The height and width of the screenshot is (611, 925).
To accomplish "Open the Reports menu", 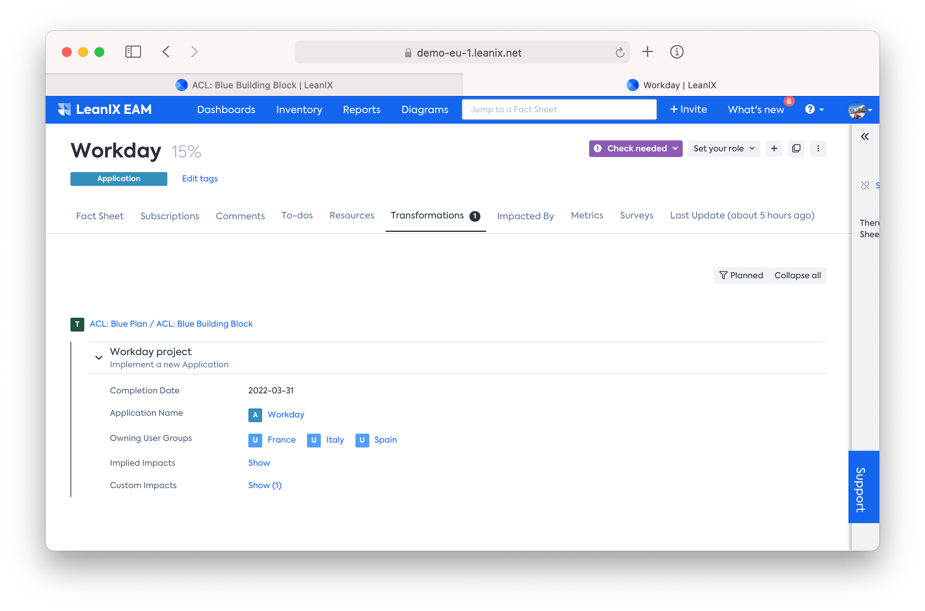I will 362,109.
